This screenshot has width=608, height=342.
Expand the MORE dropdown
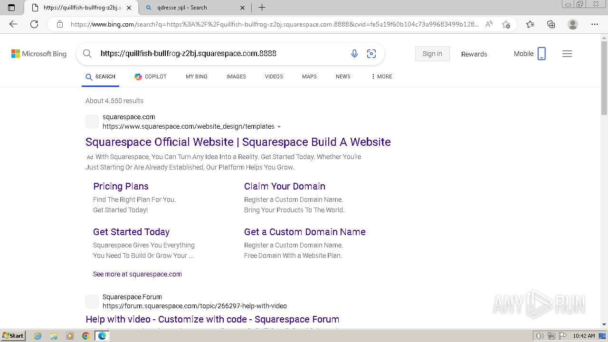click(381, 76)
